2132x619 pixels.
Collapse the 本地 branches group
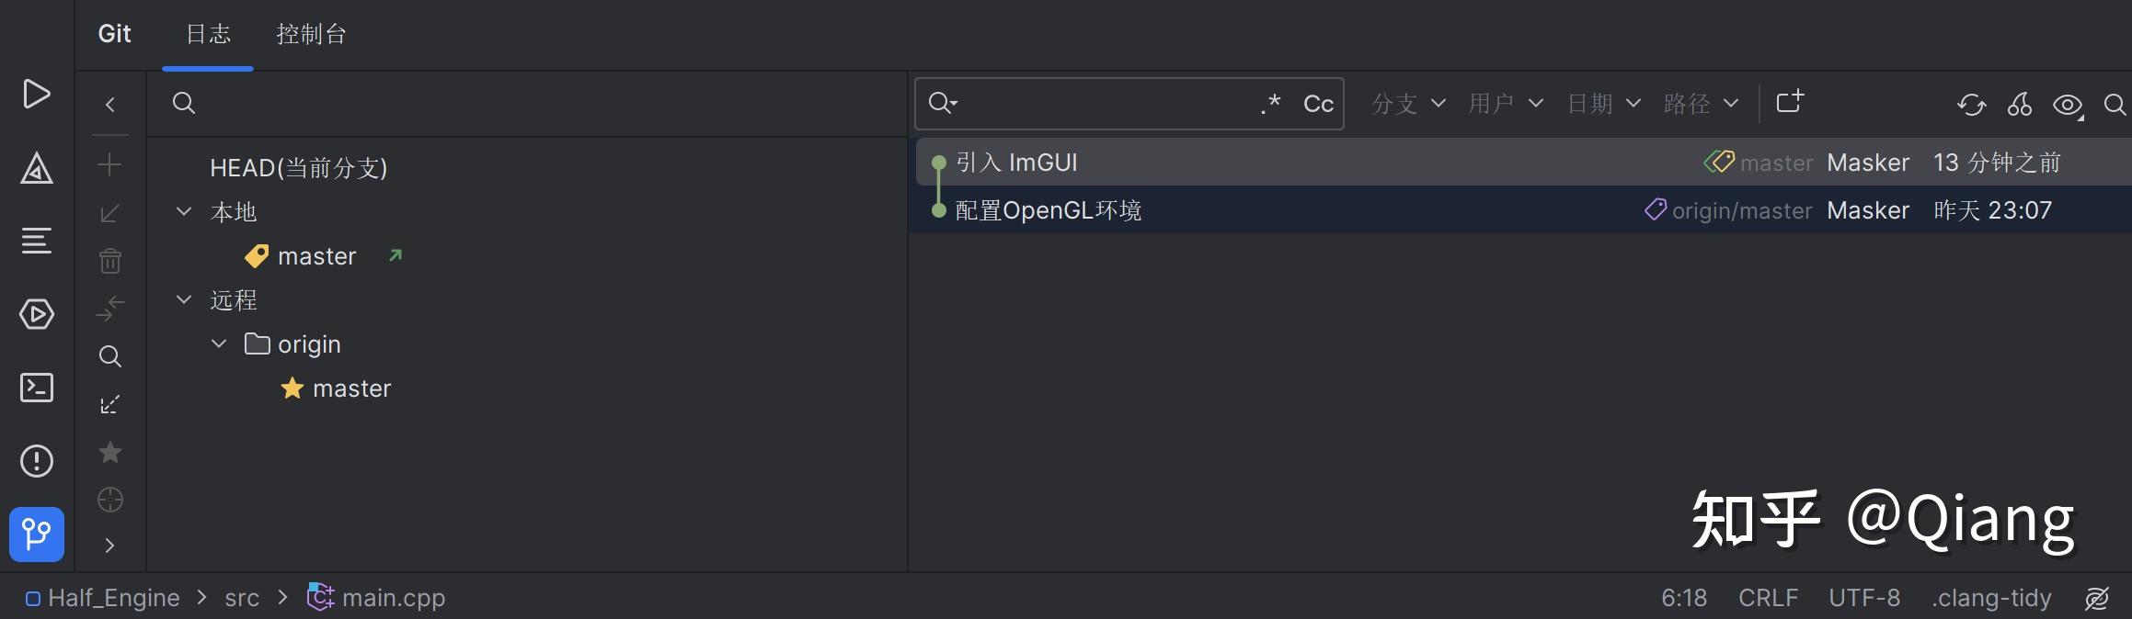tap(183, 210)
